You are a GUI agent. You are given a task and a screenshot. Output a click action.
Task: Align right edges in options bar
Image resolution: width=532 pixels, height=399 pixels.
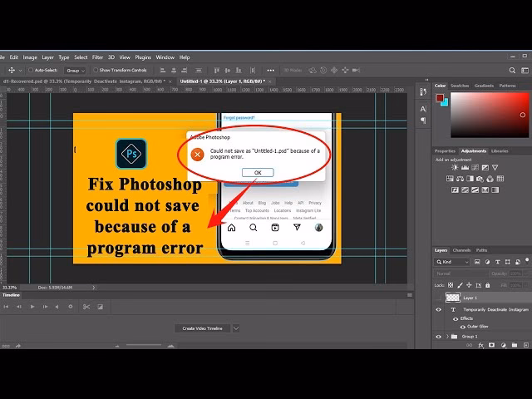point(185,70)
